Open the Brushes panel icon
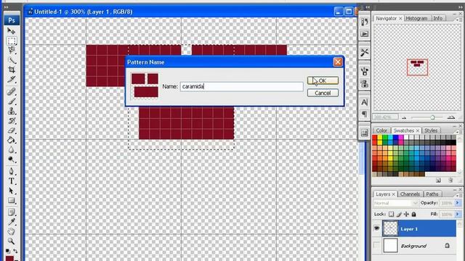The height and width of the screenshot is (261, 465). click(x=365, y=71)
